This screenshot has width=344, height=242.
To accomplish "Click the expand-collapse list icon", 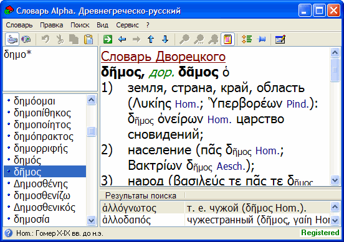I will tap(247, 39).
